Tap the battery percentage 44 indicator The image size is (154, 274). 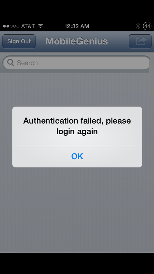coord(147,26)
